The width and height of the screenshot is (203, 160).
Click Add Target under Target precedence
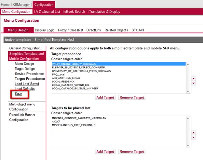[x=105, y=97]
